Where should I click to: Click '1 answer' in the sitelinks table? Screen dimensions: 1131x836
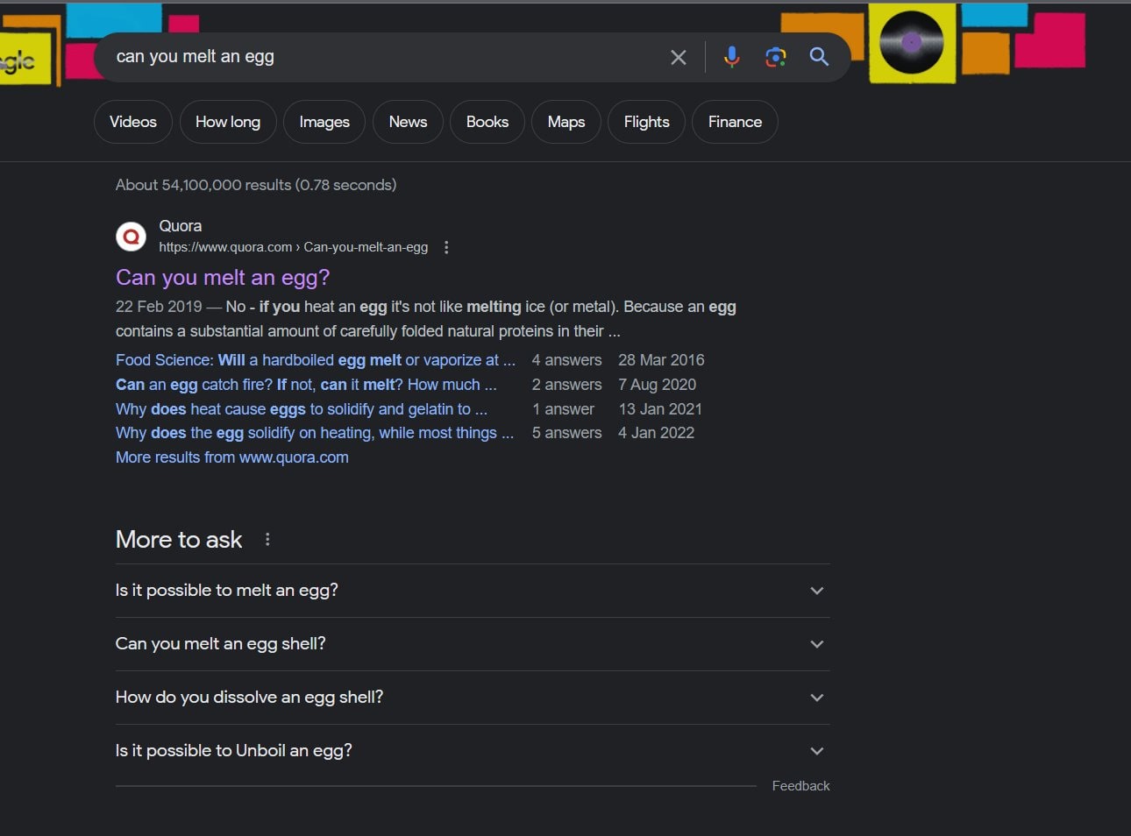click(563, 409)
